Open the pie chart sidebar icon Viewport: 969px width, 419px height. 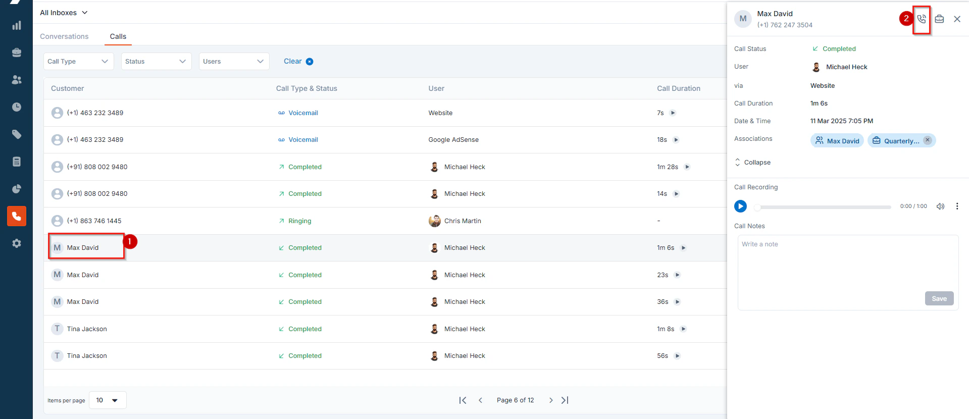pos(17,189)
